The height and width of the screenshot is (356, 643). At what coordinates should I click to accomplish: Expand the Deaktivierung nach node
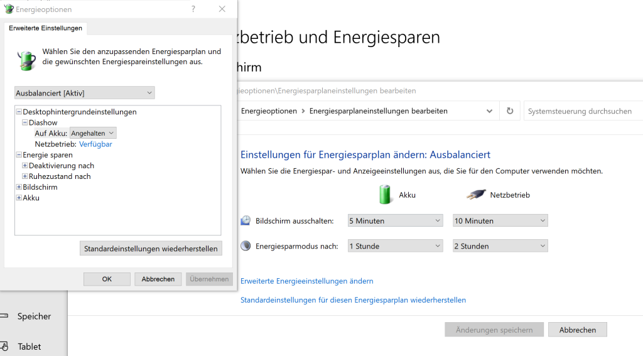24,165
